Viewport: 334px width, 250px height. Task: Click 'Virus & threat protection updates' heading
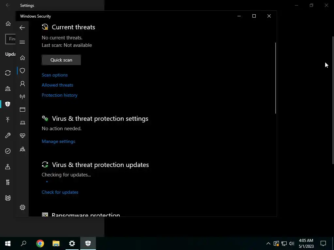pyautogui.click(x=100, y=165)
